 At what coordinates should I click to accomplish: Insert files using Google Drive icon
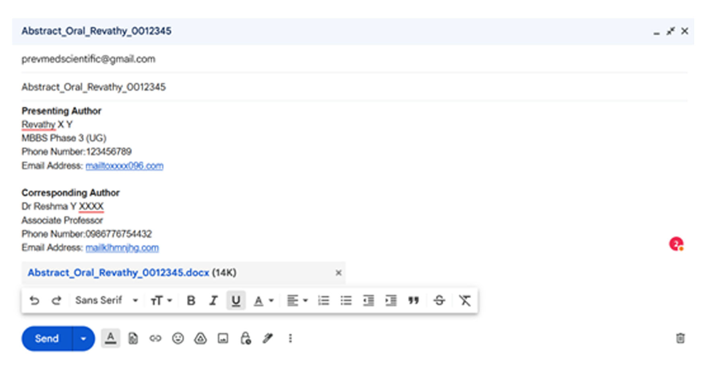click(x=200, y=339)
